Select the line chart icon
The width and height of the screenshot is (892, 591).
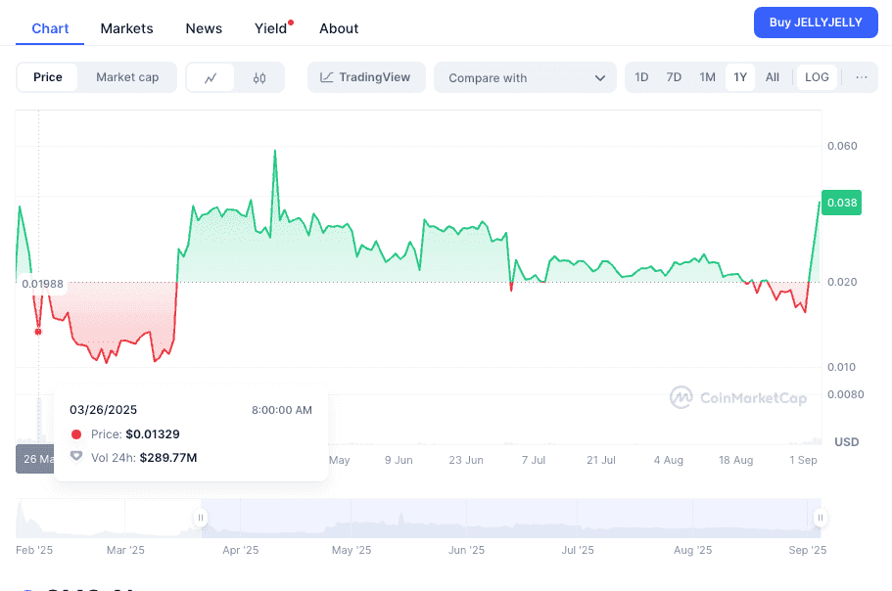coord(211,78)
